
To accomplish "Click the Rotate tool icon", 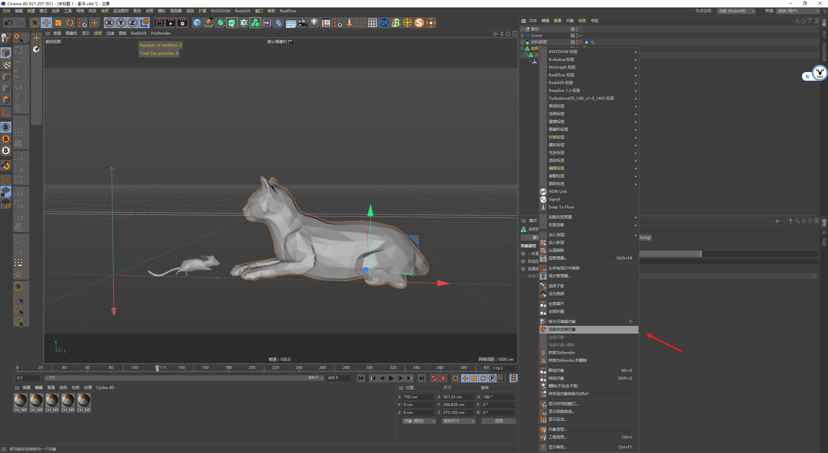I will pyautogui.click(x=70, y=23).
